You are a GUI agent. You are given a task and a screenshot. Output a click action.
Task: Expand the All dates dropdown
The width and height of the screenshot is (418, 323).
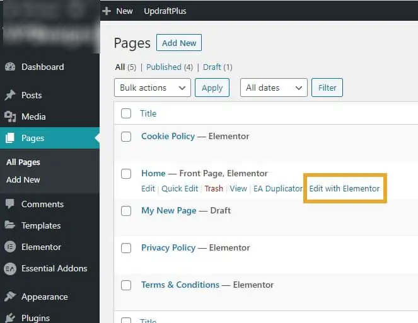274,88
